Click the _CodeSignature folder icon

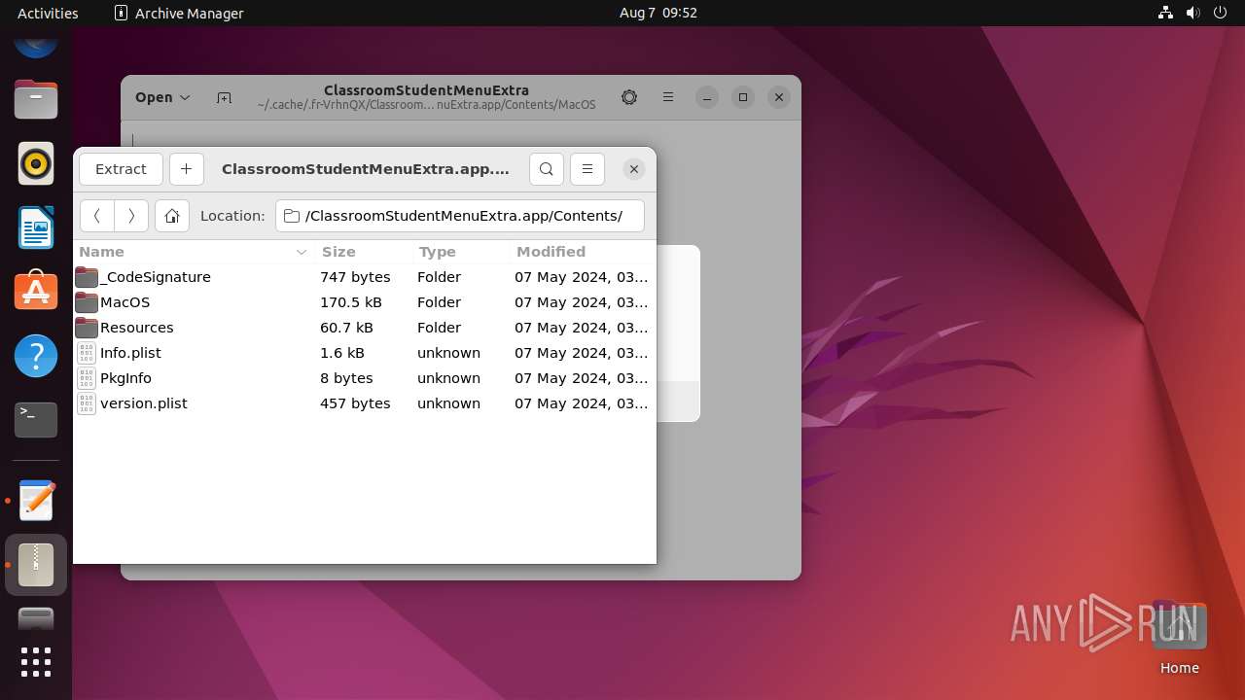(87, 277)
